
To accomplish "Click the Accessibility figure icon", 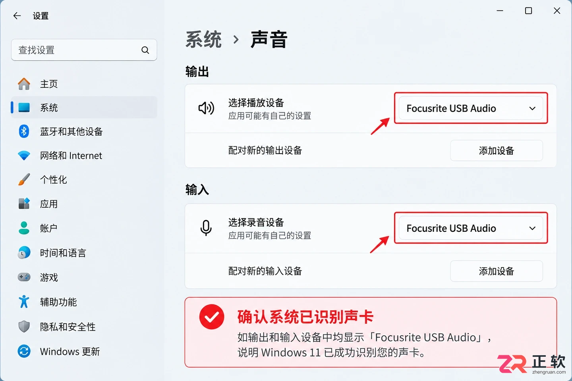I will point(24,302).
